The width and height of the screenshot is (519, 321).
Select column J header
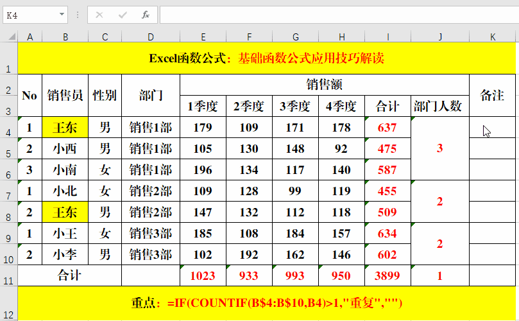pyautogui.click(x=440, y=37)
